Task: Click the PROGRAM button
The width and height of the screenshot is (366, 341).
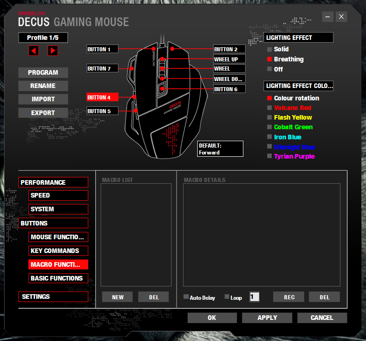Action: click(x=43, y=72)
